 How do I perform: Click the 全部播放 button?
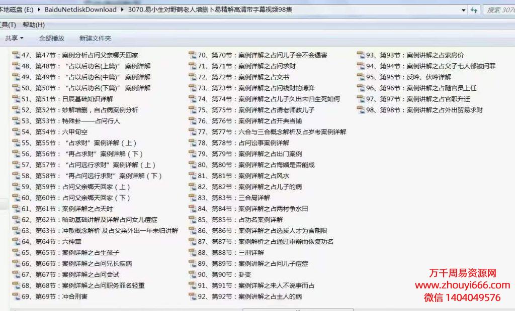pos(51,38)
